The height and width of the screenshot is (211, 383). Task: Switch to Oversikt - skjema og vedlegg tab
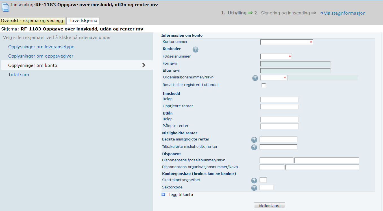point(32,21)
